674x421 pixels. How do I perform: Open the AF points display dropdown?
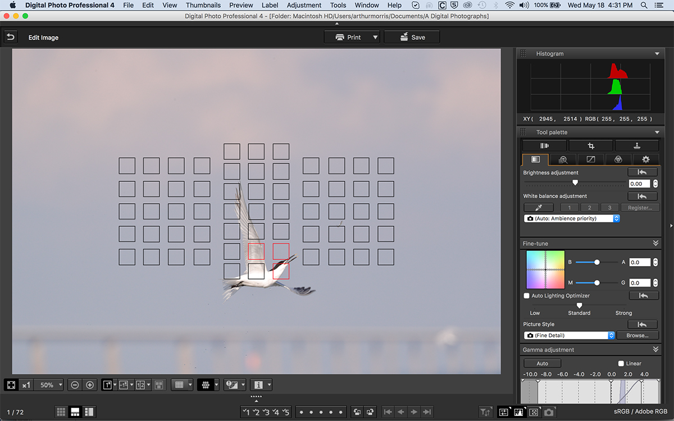click(x=217, y=385)
